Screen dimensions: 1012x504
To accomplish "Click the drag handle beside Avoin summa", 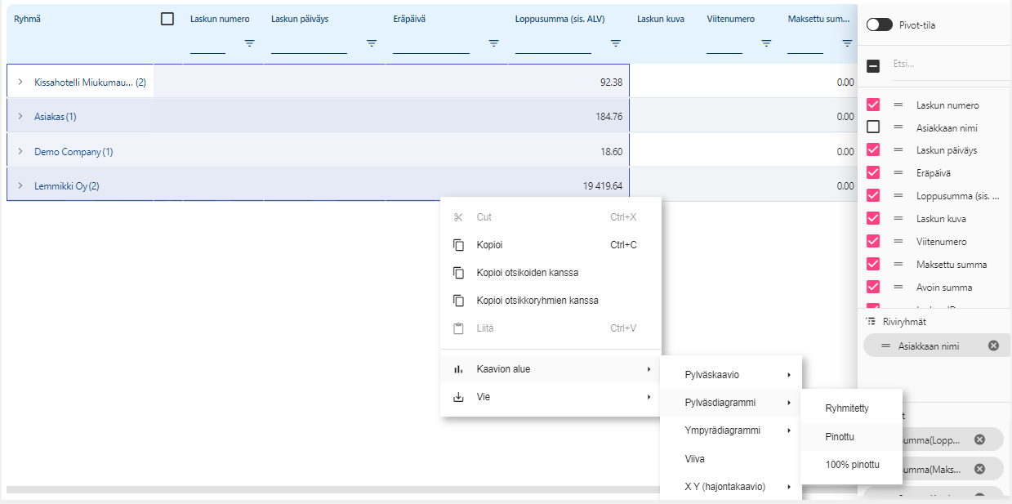I will (x=898, y=288).
